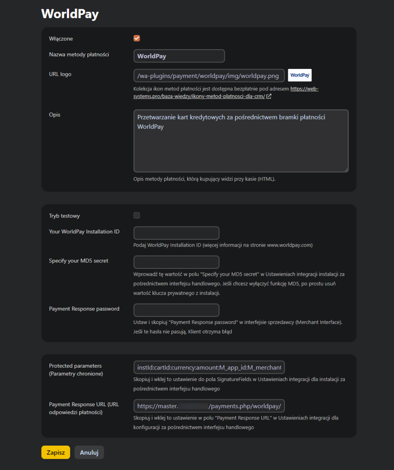394x470 pixels.
Task: Focus the MD5 secret input field
Action: click(x=176, y=262)
